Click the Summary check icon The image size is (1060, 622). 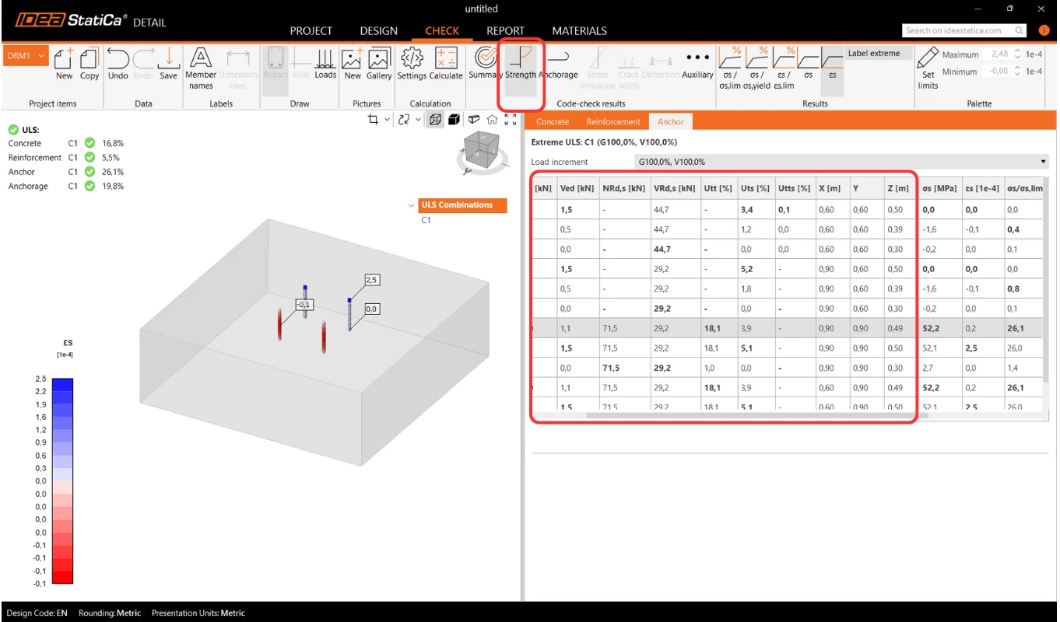click(x=485, y=63)
